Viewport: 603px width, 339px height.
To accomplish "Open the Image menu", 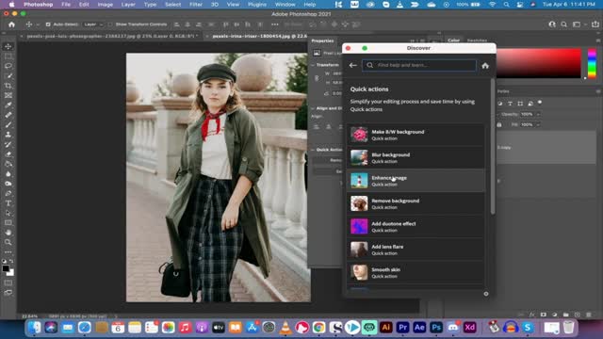I will tap(105, 5).
